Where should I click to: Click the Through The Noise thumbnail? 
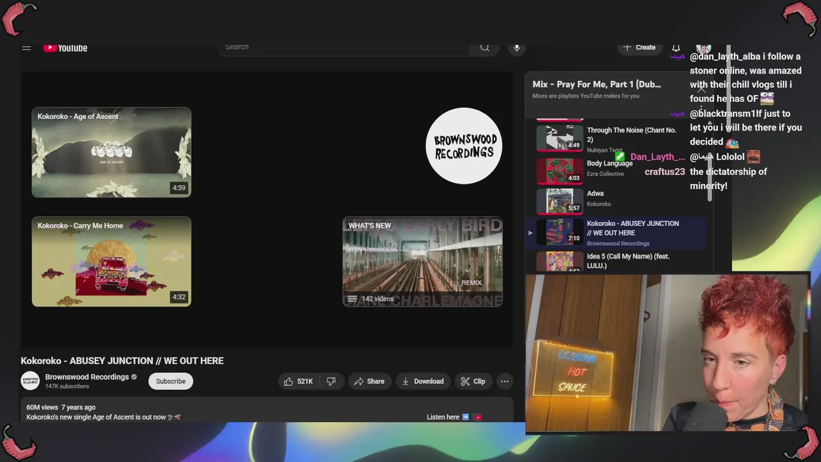click(560, 137)
